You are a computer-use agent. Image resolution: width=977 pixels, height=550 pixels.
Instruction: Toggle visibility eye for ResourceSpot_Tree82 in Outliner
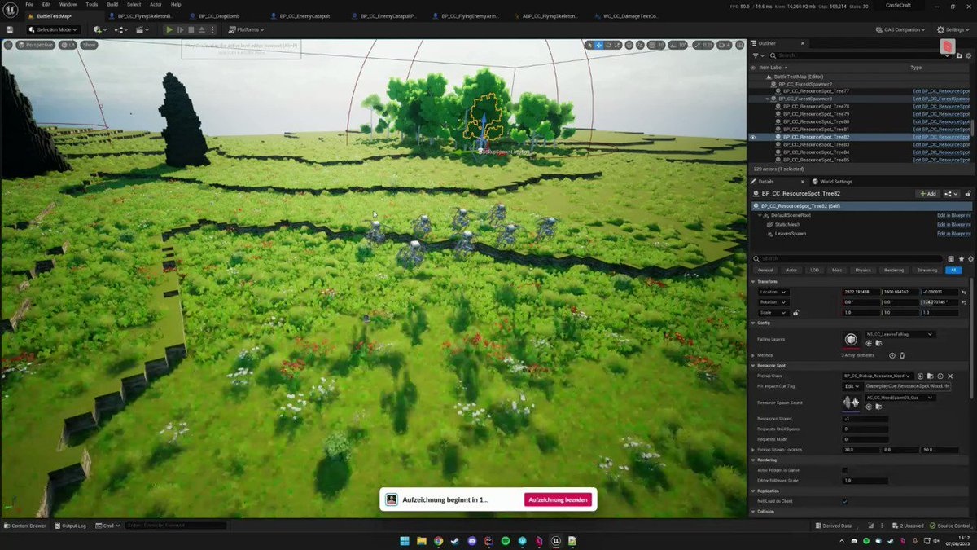pyautogui.click(x=752, y=137)
